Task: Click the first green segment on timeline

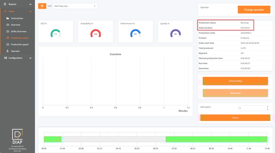Action: click(x=53, y=139)
